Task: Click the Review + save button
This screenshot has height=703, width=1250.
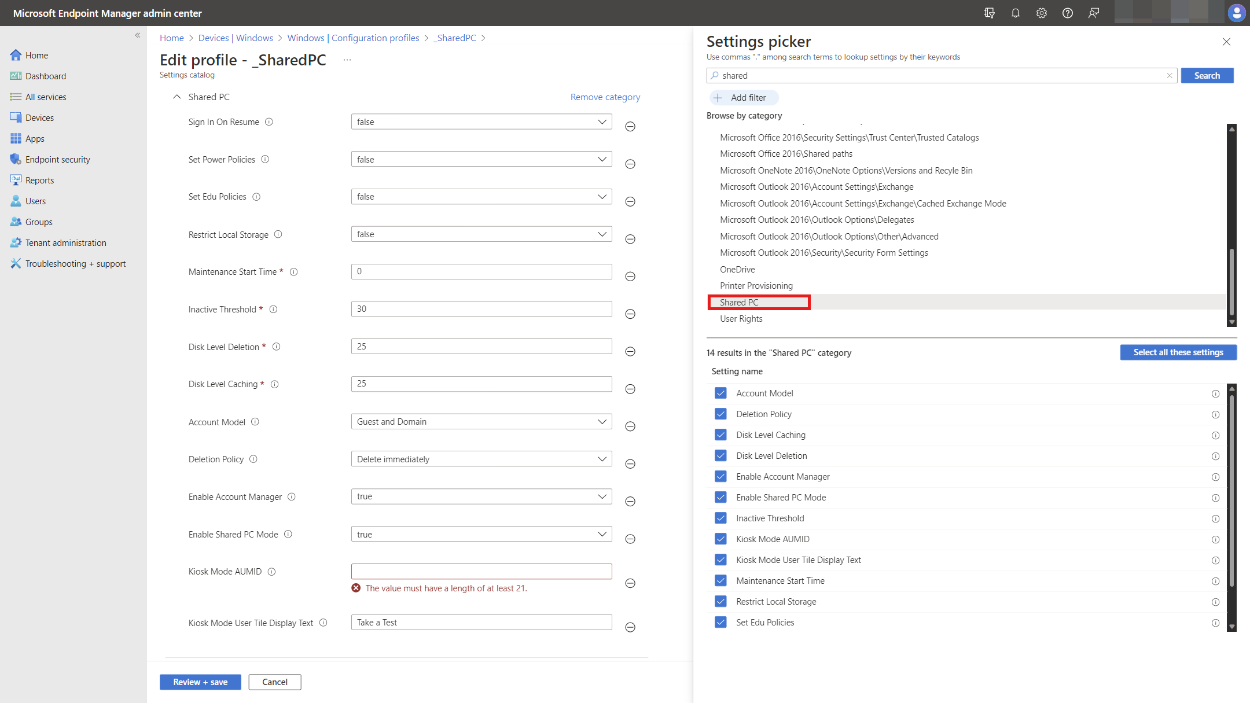Action: [200, 682]
